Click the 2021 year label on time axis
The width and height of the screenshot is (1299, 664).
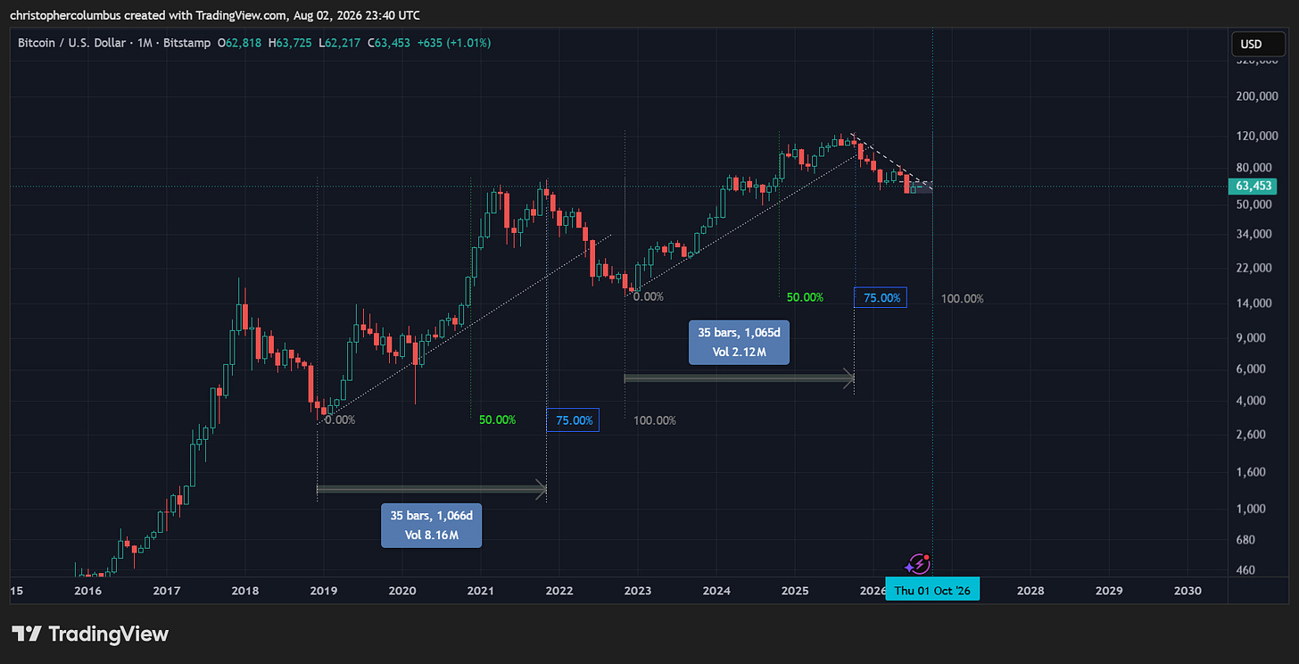481,591
